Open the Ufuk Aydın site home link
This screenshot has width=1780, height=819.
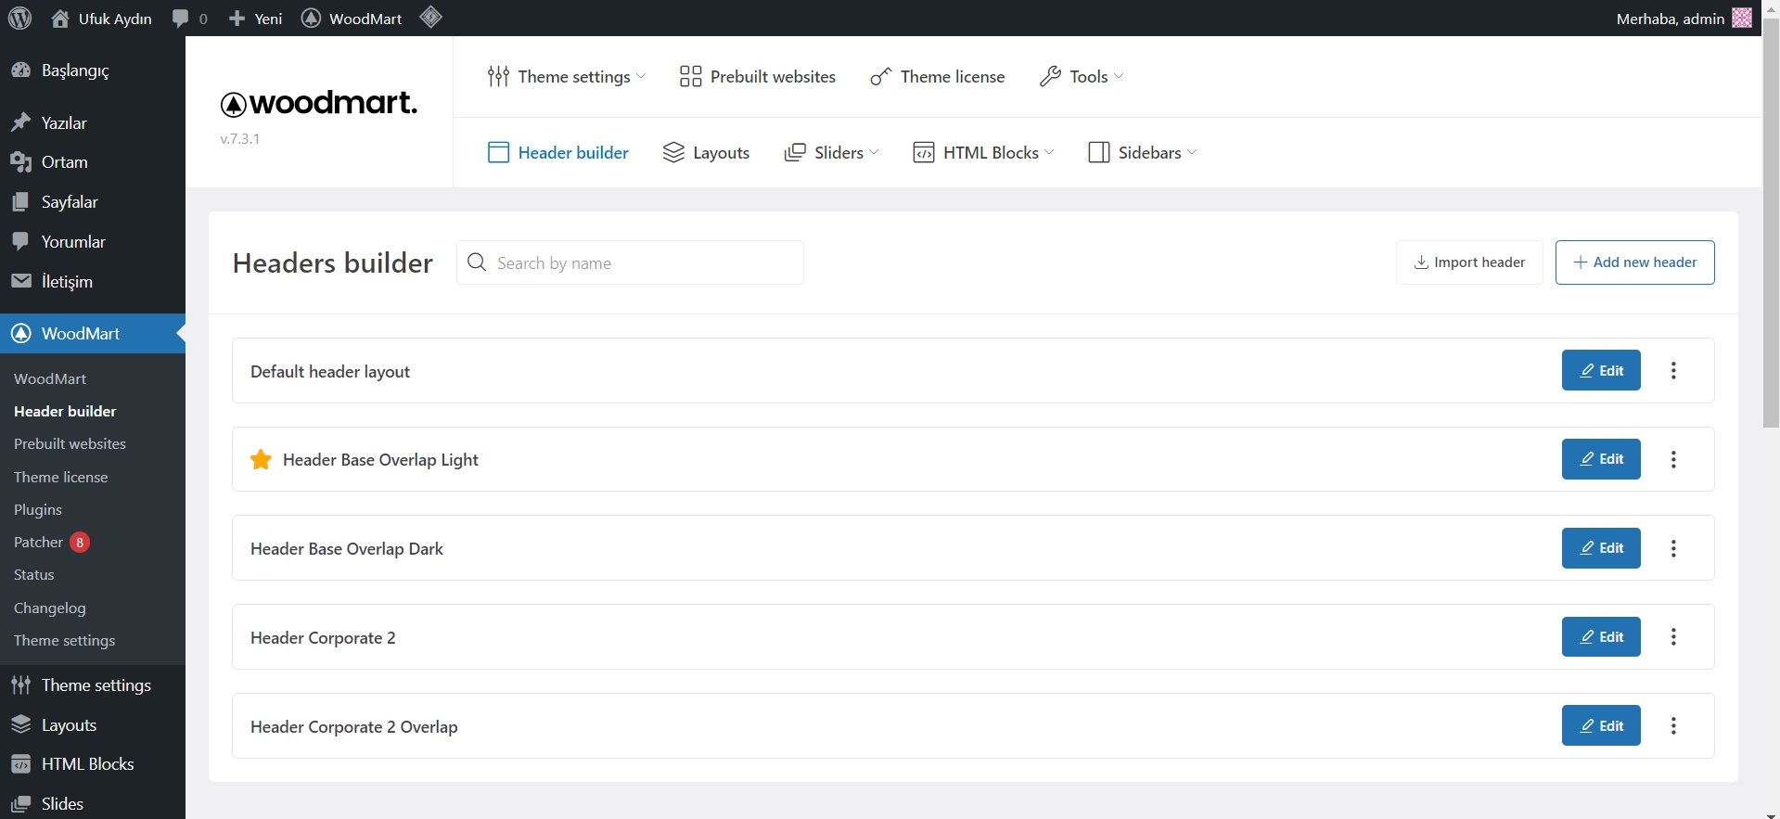click(101, 19)
